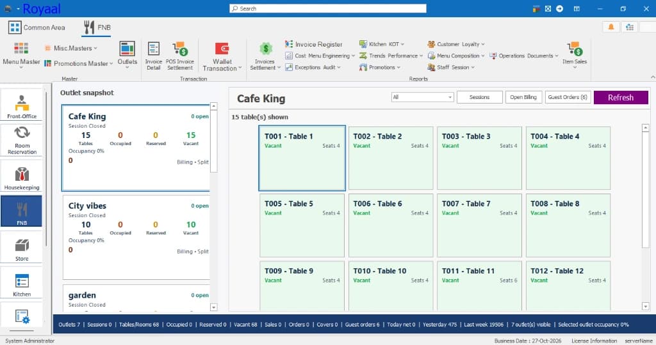Expand Promotions Master dropdown
Screen dimensions: 656x345
click(78, 63)
